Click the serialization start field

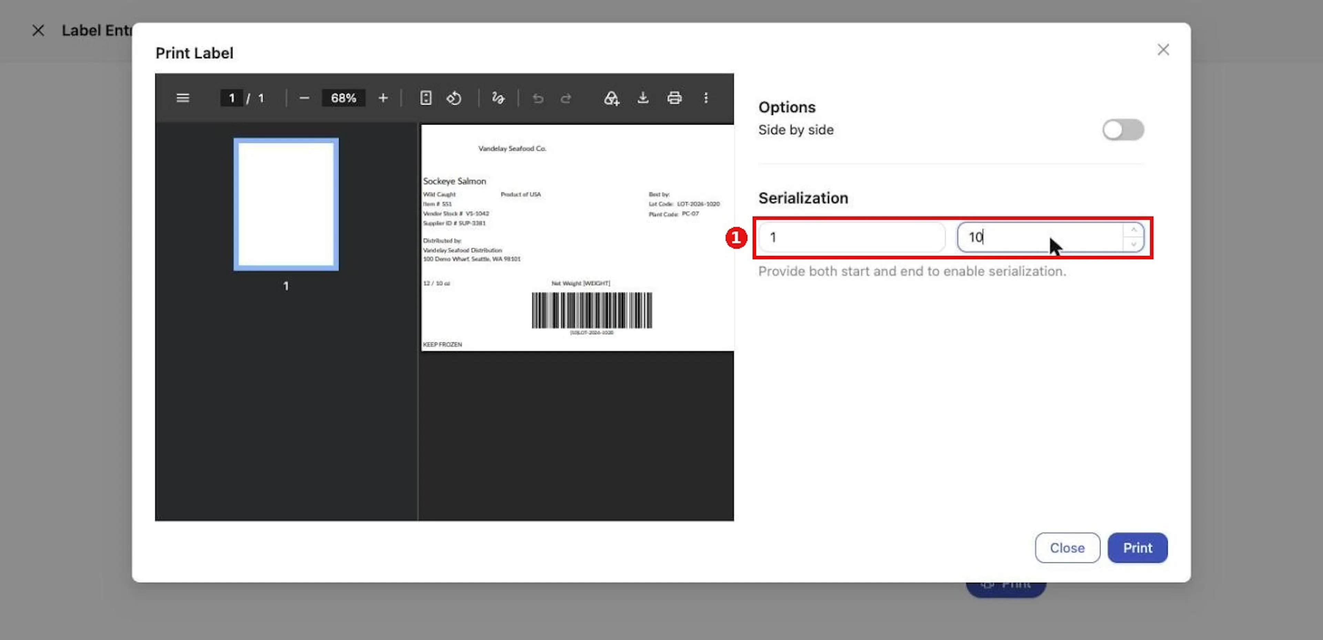click(852, 237)
